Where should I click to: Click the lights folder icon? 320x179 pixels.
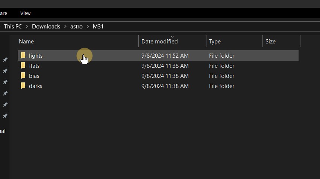tap(23, 55)
